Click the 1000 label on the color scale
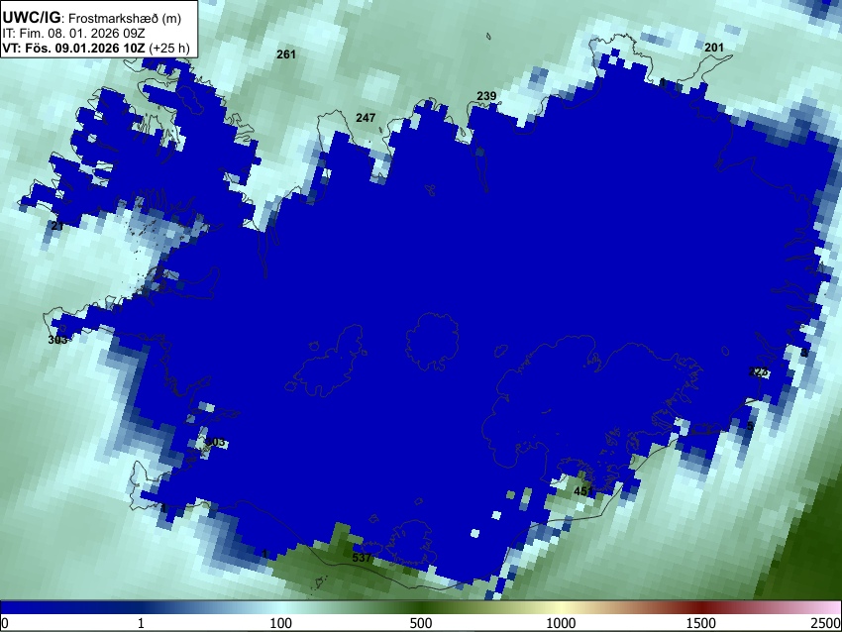842x632 pixels. 561,623
